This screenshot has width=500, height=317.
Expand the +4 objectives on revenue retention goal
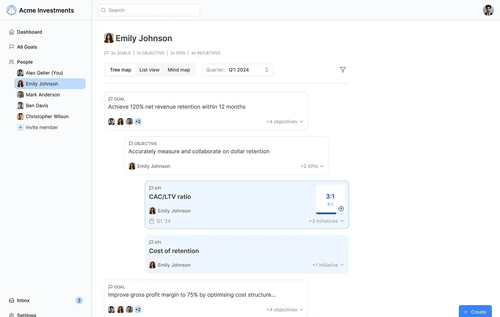pyautogui.click(x=285, y=122)
